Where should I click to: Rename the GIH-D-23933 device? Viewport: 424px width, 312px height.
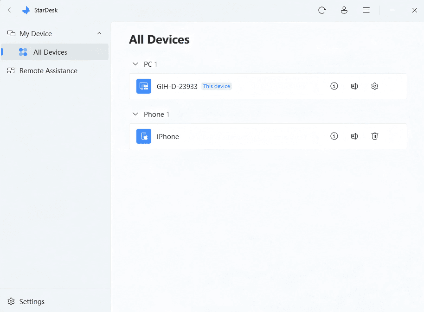coord(354,86)
